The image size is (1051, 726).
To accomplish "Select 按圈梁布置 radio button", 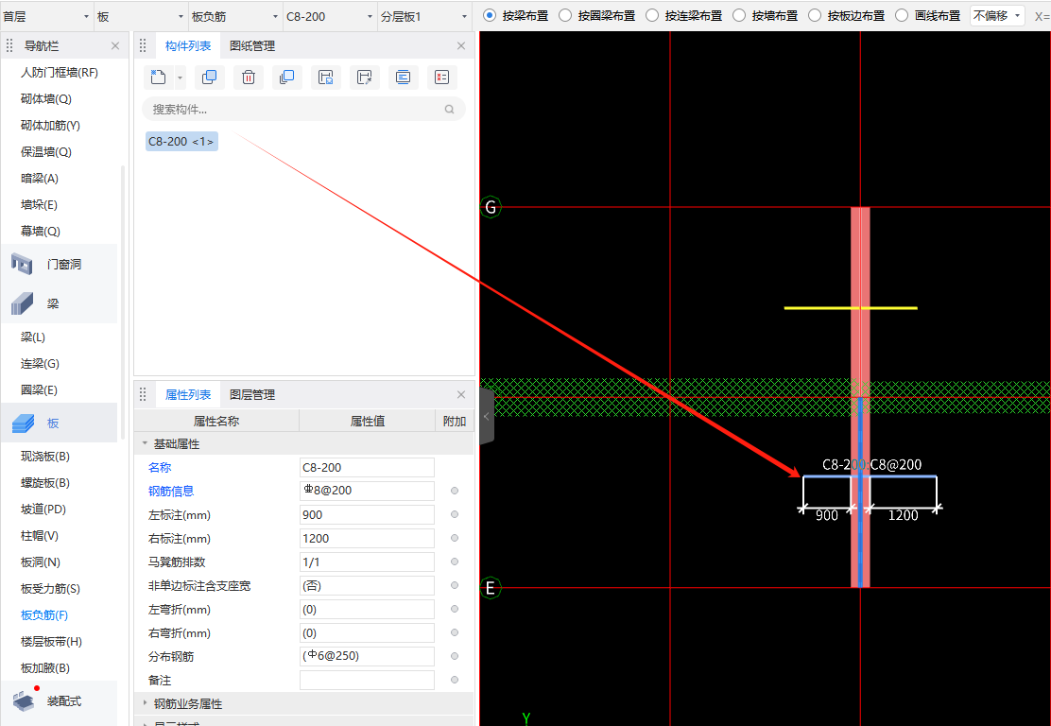I will tap(565, 15).
